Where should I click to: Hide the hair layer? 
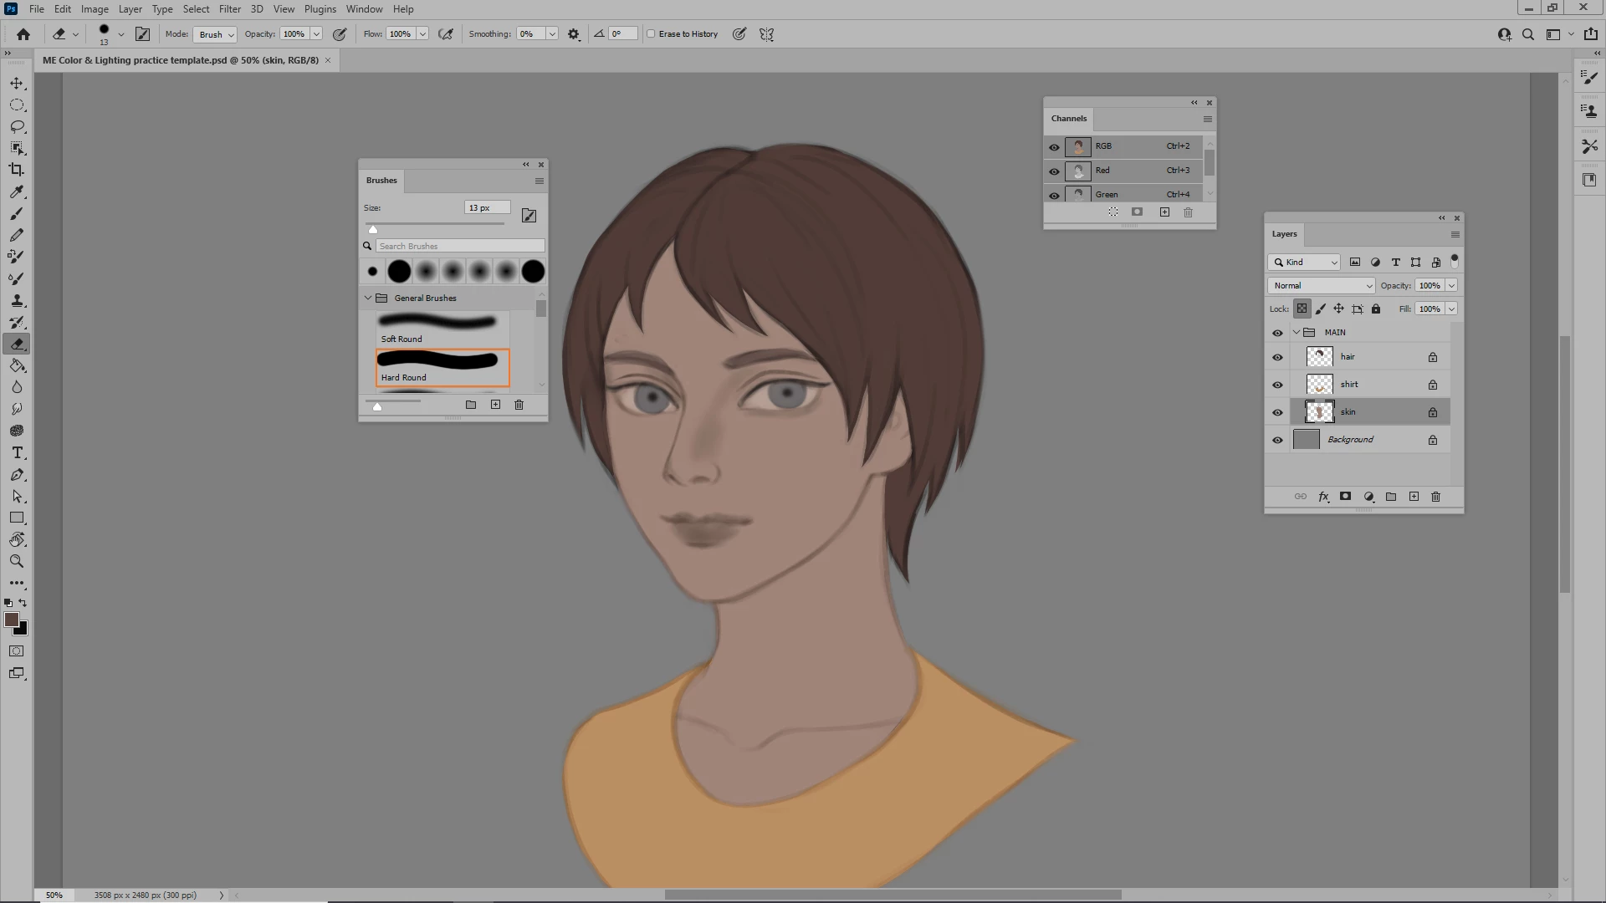tap(1277, 357)
